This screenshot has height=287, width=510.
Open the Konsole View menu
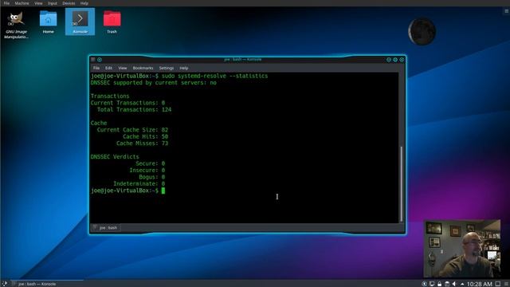(x=122, y=68)
